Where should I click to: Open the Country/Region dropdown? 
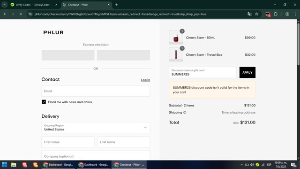pyautogui.click(x=96, y=128)
